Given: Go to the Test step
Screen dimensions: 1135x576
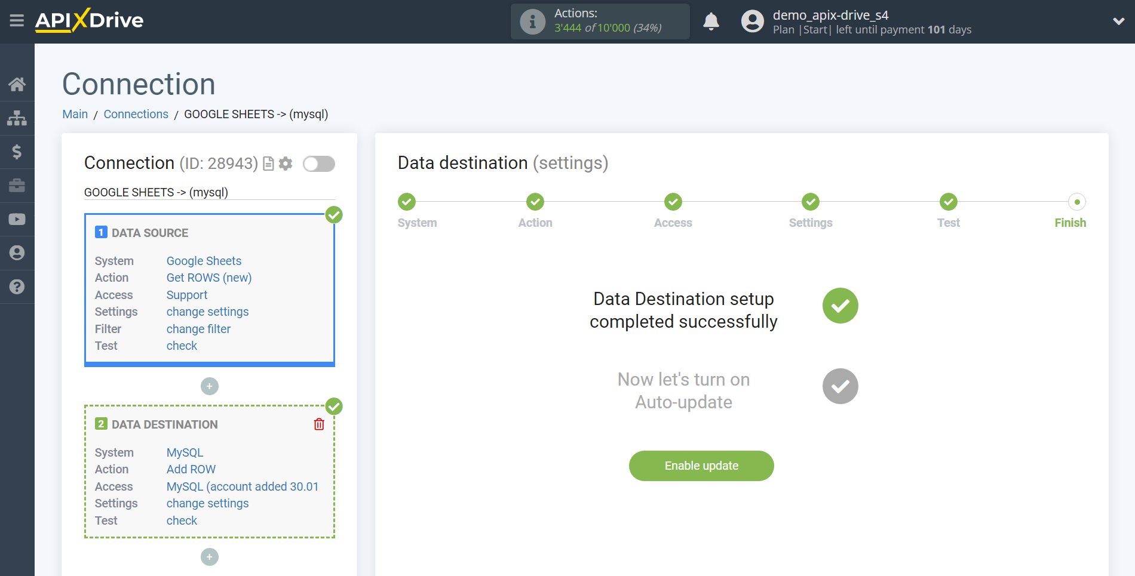Looking at the screenshot, I should pos(949,202).
